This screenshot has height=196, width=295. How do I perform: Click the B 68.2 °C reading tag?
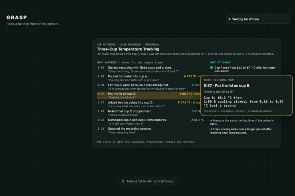pos(190,94)
